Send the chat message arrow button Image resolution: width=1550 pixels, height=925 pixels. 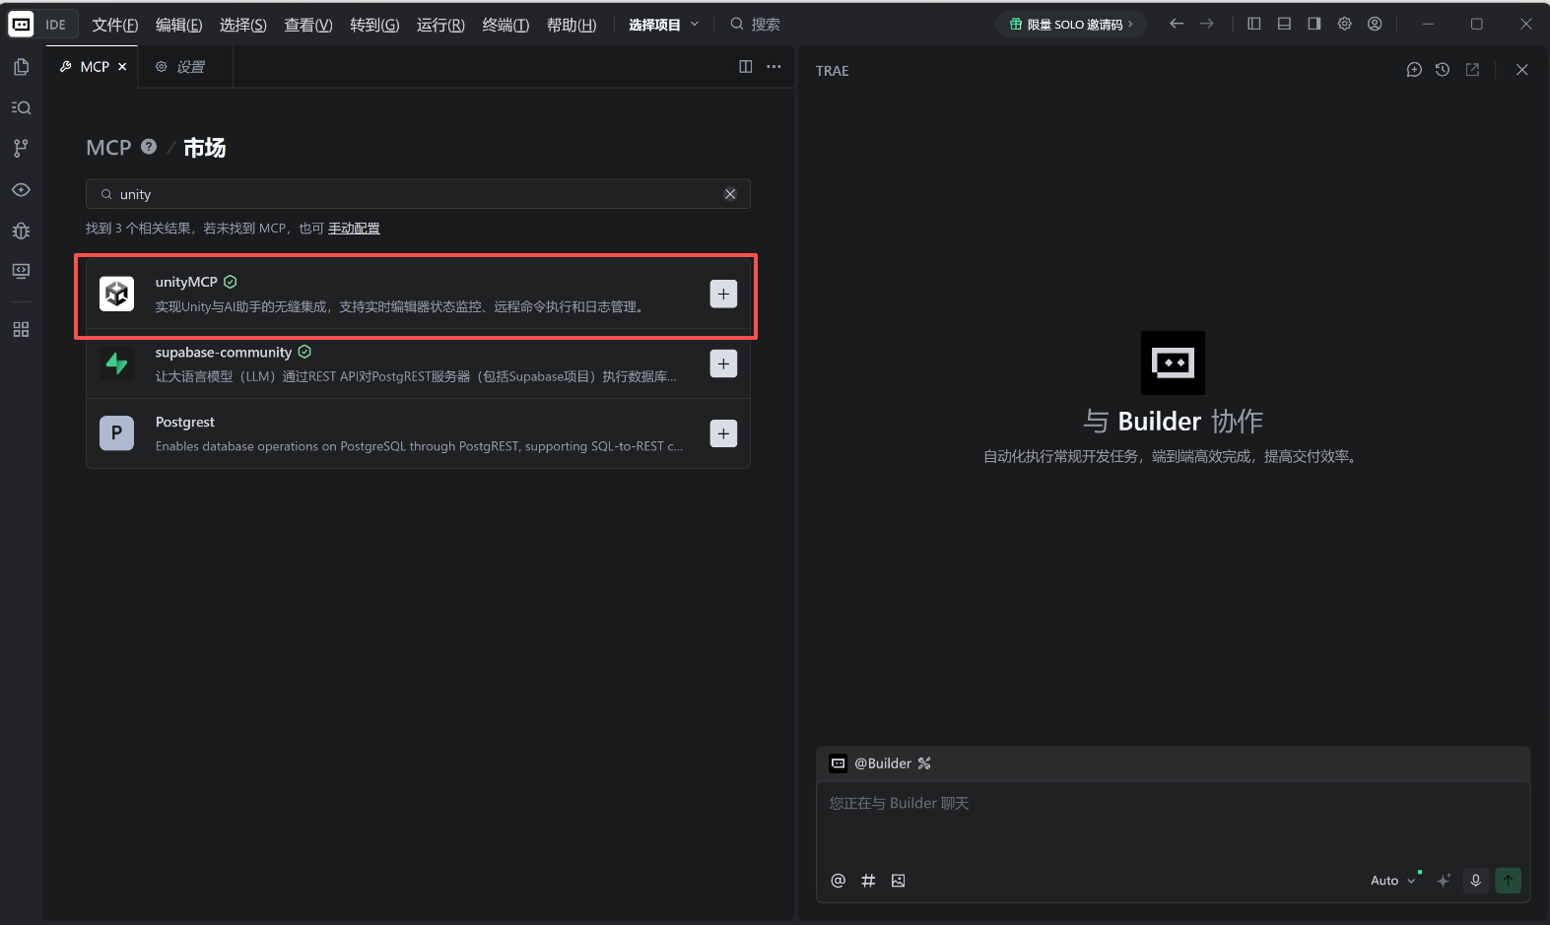click(x=1508, y=881)
